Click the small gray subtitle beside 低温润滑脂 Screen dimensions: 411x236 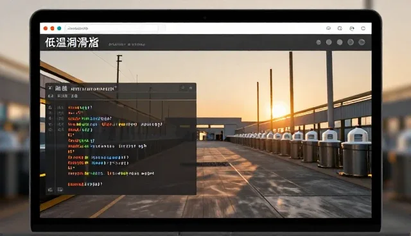point(127,44)
